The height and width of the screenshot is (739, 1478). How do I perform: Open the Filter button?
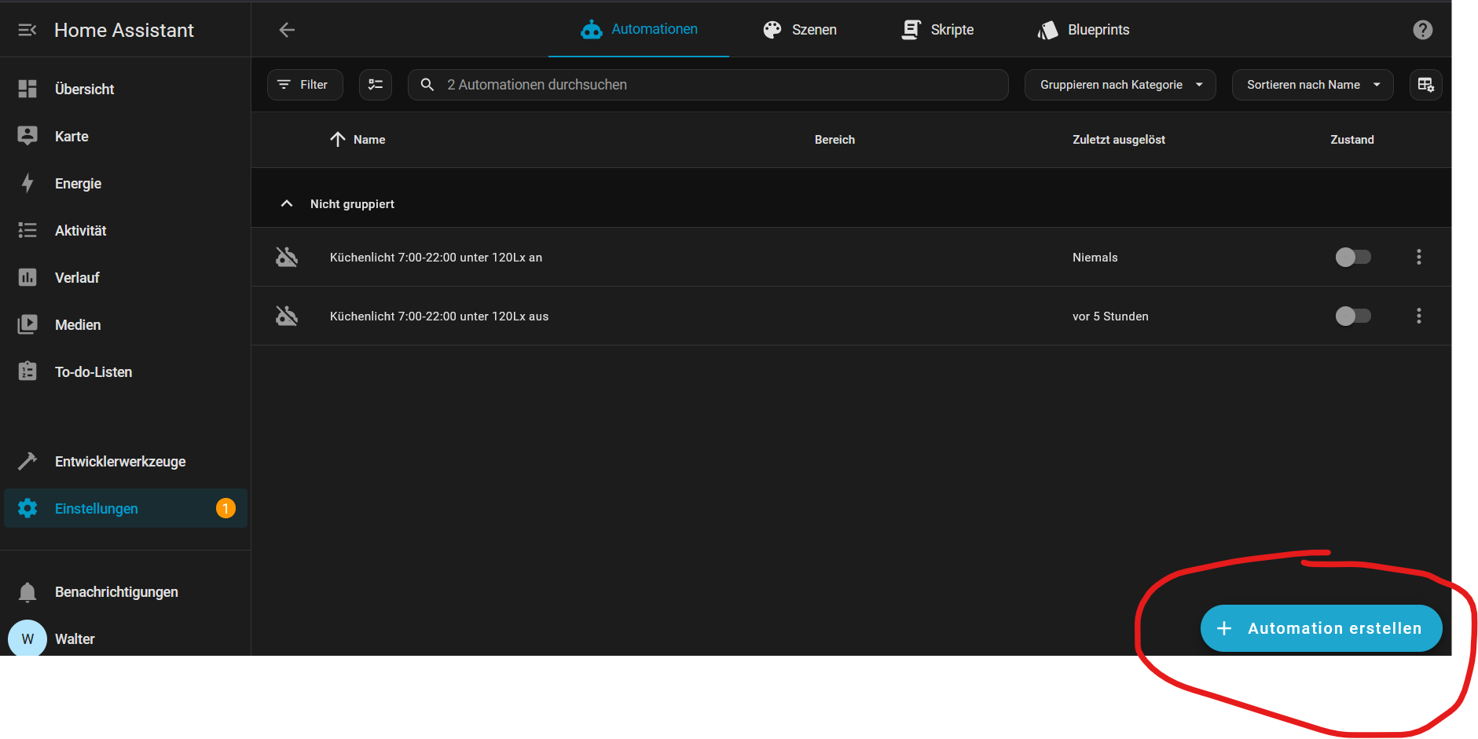(305, 85)
